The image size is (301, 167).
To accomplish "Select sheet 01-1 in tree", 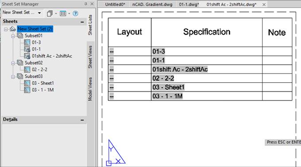I will 36,49.
